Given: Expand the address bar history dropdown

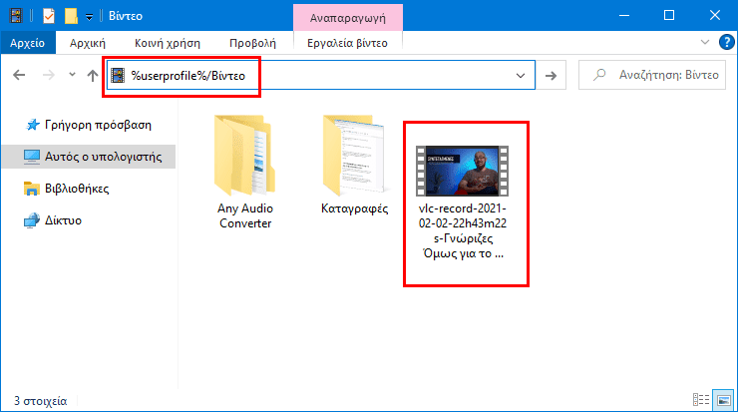Looking at the screenshot, I should [520, 76].
